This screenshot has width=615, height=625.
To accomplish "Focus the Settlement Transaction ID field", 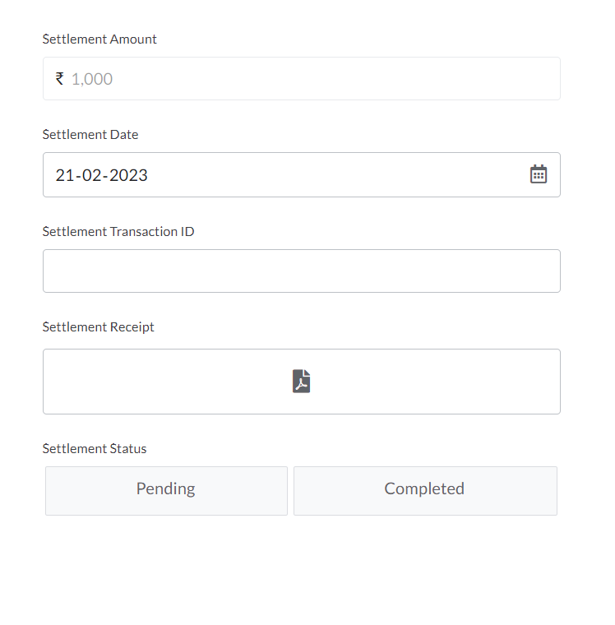I will point(302,271).
